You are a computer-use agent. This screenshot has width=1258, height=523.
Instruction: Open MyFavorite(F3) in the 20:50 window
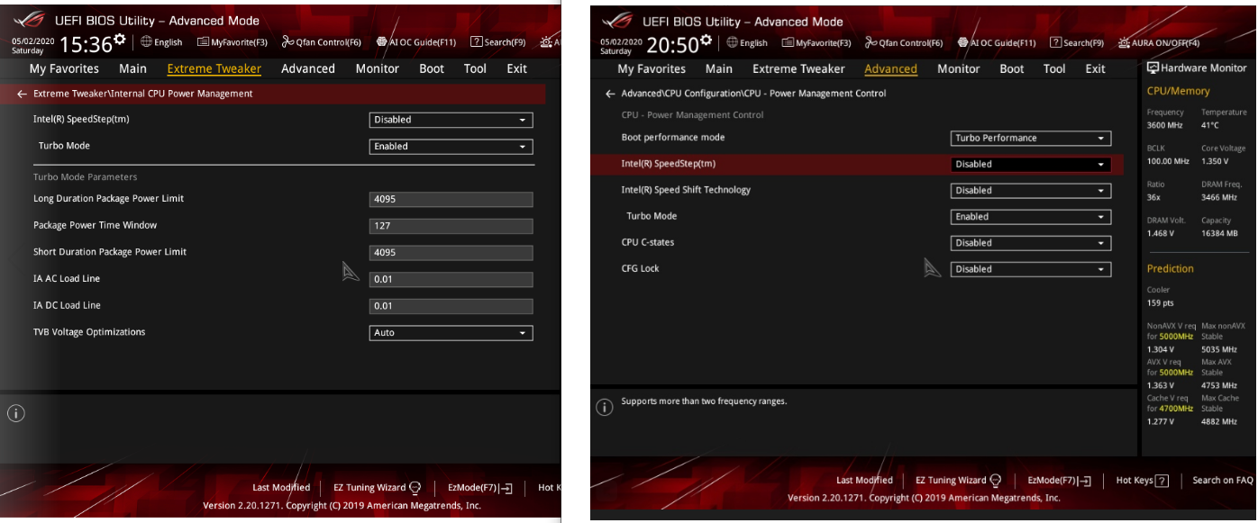[x=816, y=42]
